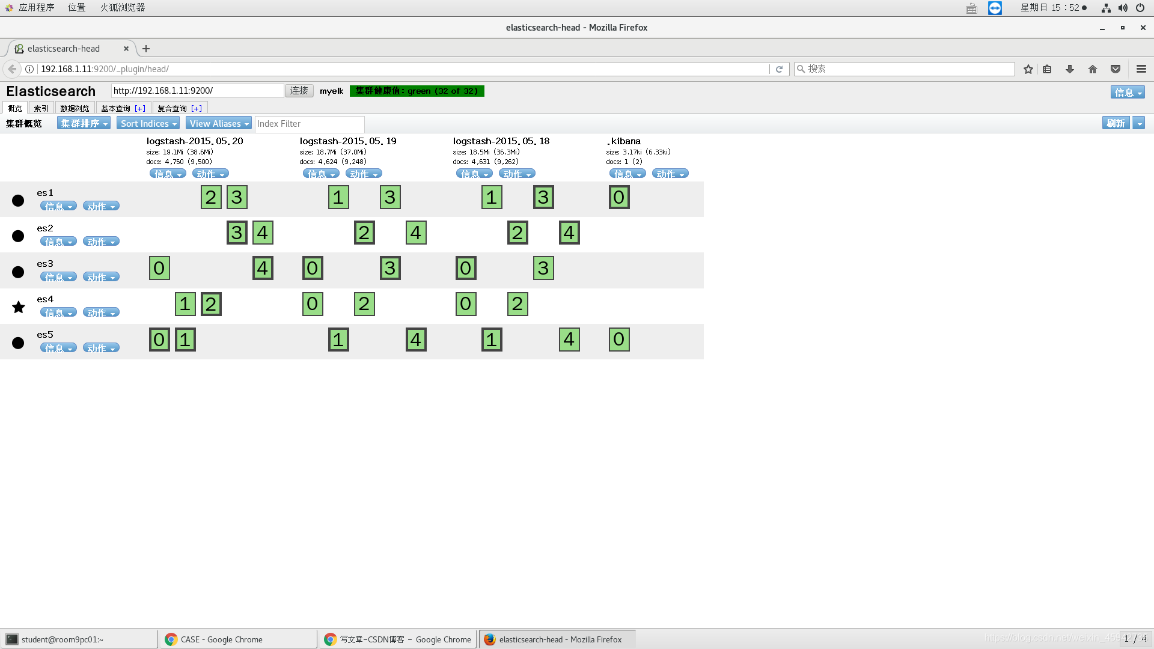
Task: Click the es4 star master node icon
Action: [x=18, y=306]
